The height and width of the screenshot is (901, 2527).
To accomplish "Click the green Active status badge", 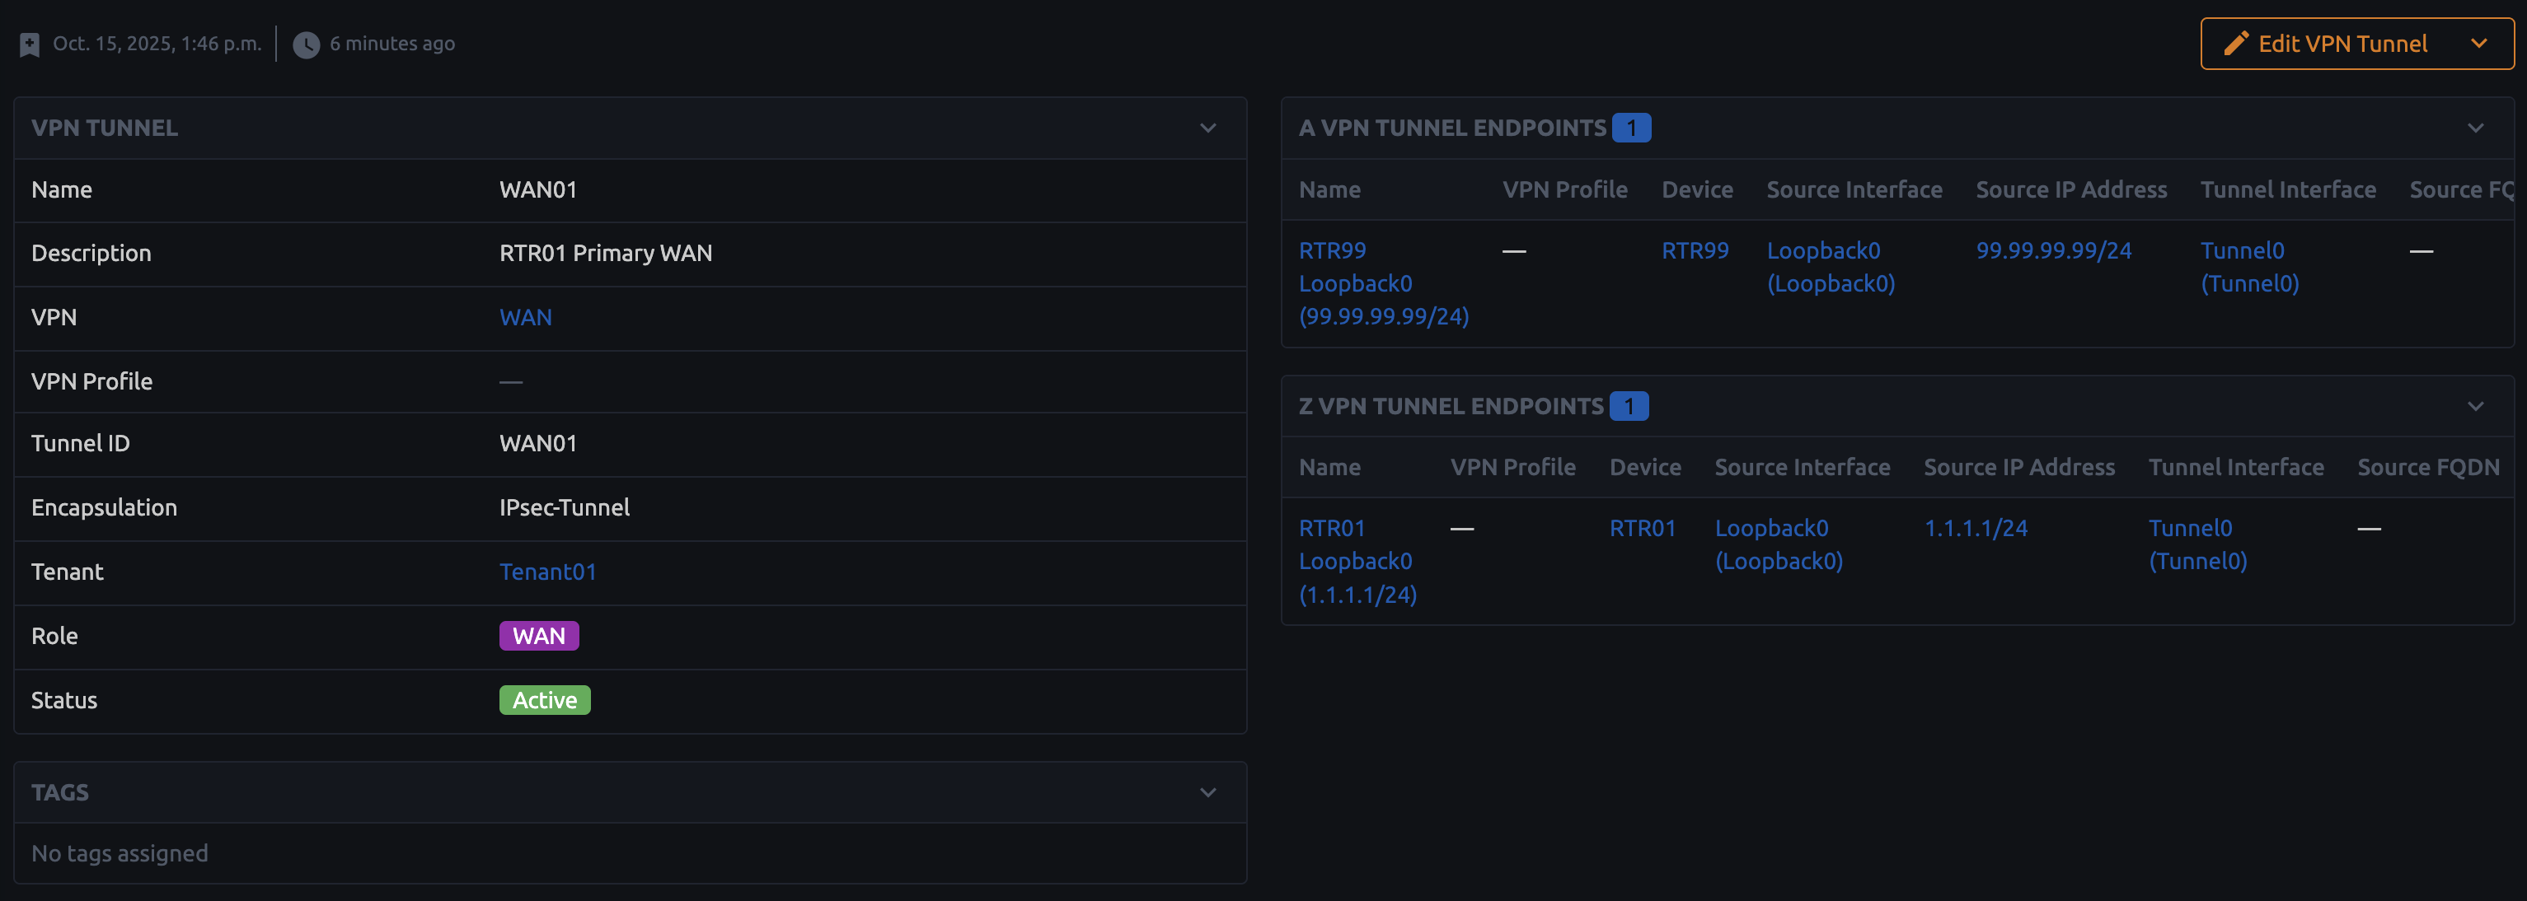I will pyautogui.click(x=545, y=700).
